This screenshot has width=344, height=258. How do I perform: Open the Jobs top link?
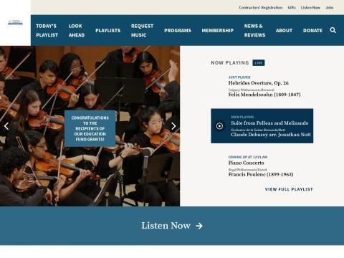click(x=330, y=8)
